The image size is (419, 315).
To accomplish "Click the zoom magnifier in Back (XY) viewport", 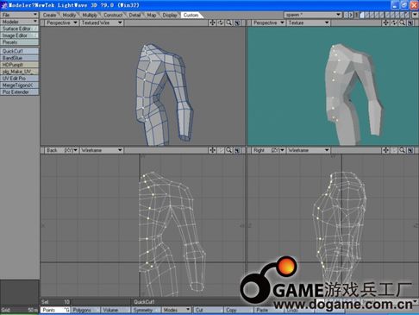I will [228, 150].
